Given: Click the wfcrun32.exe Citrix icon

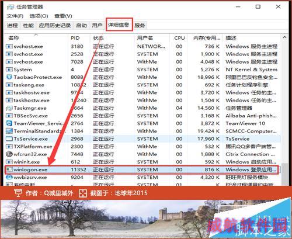Looking at the screenshot, I should pos(9,154).
